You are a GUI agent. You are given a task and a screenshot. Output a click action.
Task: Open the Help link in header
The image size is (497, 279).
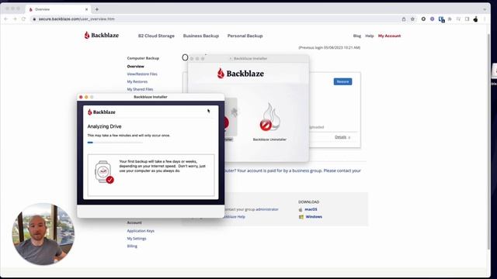370,36
